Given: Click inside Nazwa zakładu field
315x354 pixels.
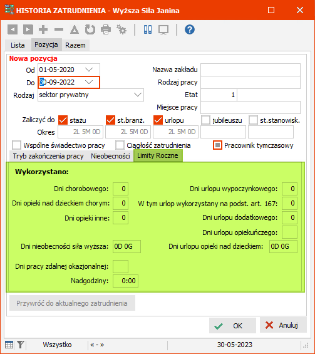Looking at the screenshot, I should click(x=250, y=70).
